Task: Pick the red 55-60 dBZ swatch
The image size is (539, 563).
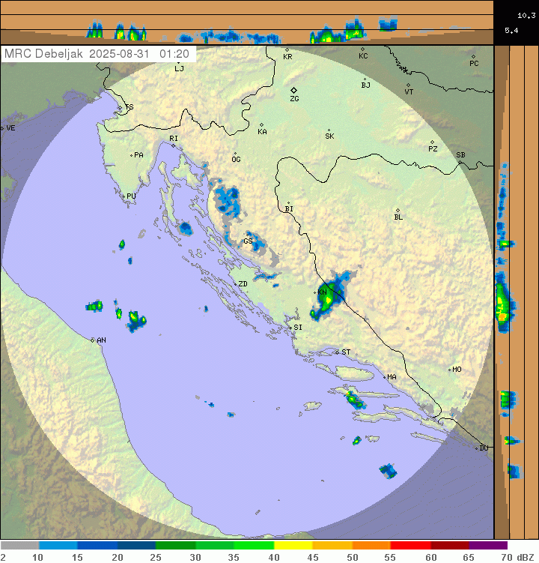Action: point(411,546)
